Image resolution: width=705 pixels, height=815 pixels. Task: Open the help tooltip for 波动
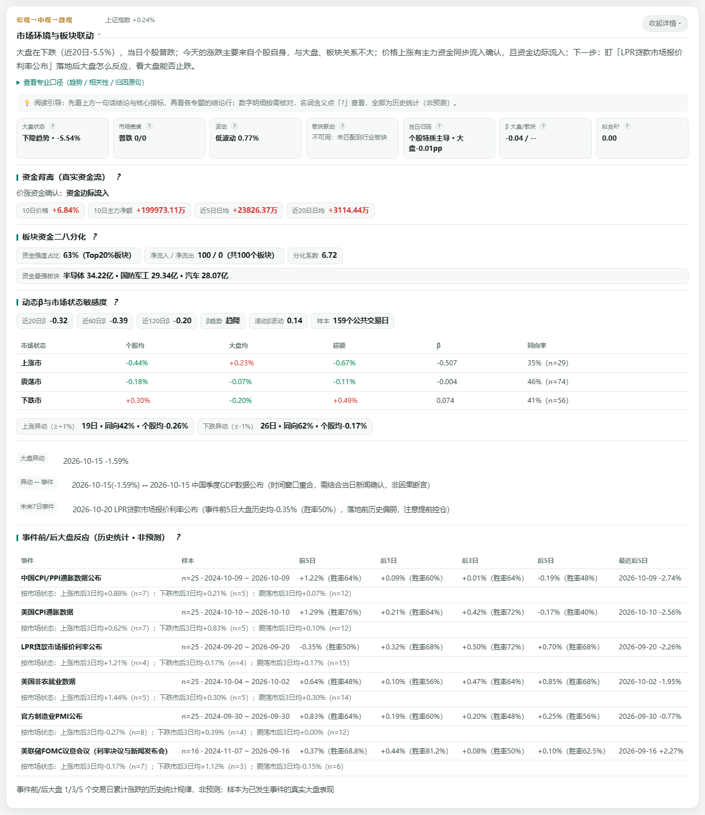pos(235,126)
